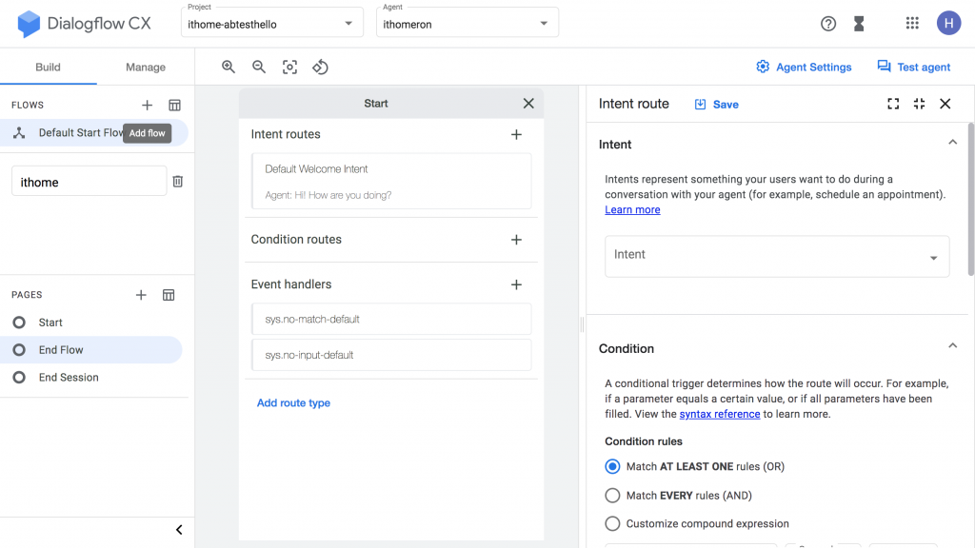Click the reset rotate layout icon
This screenshot has height=548, width=975.
pos(320,68)
